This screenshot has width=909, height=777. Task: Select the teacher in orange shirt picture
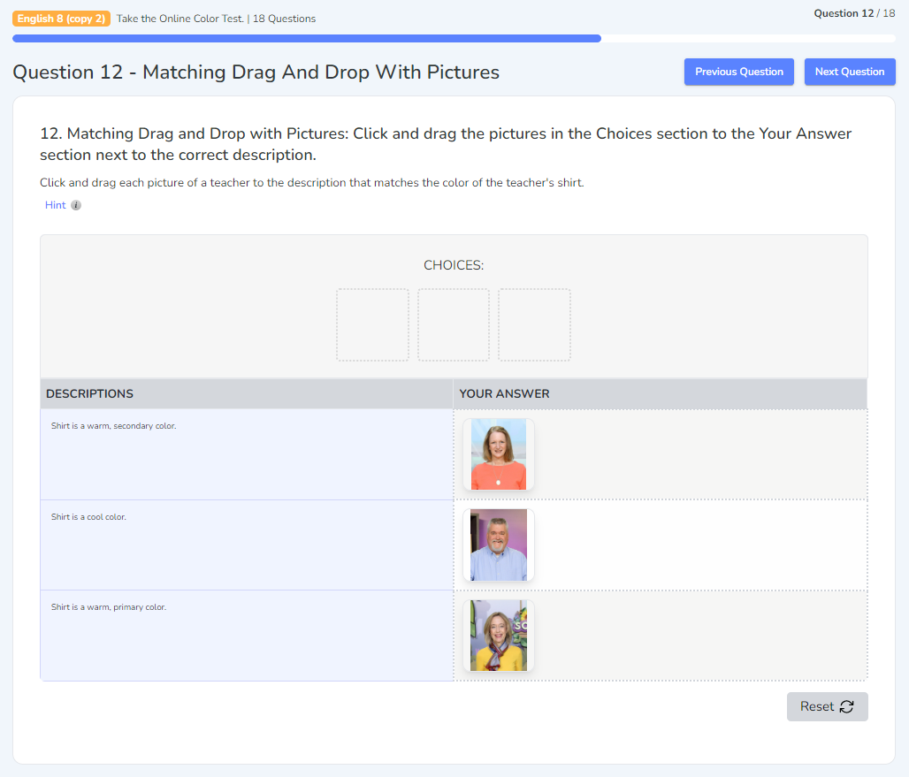click(499, 454)
